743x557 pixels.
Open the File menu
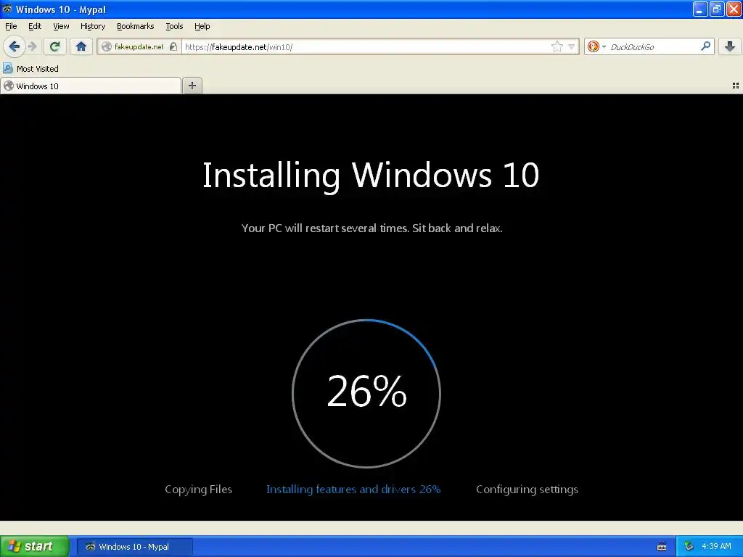[11, 26]
